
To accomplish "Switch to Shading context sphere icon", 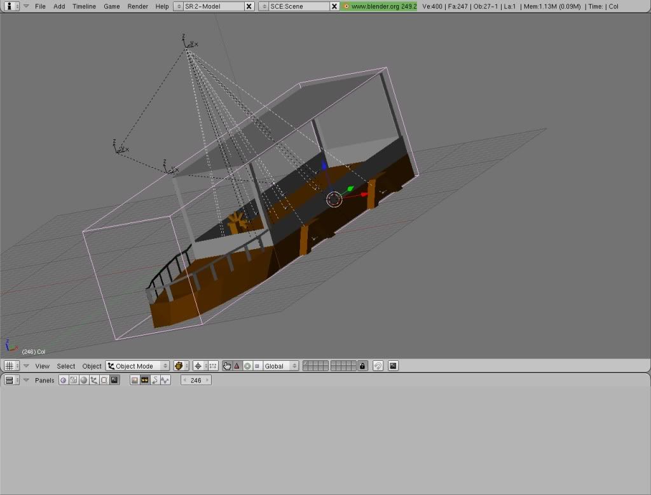I will (83, 380).
